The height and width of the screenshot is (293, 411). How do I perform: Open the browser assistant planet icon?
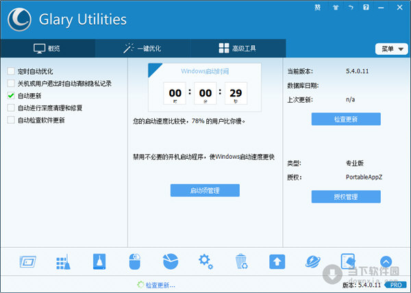313,262
